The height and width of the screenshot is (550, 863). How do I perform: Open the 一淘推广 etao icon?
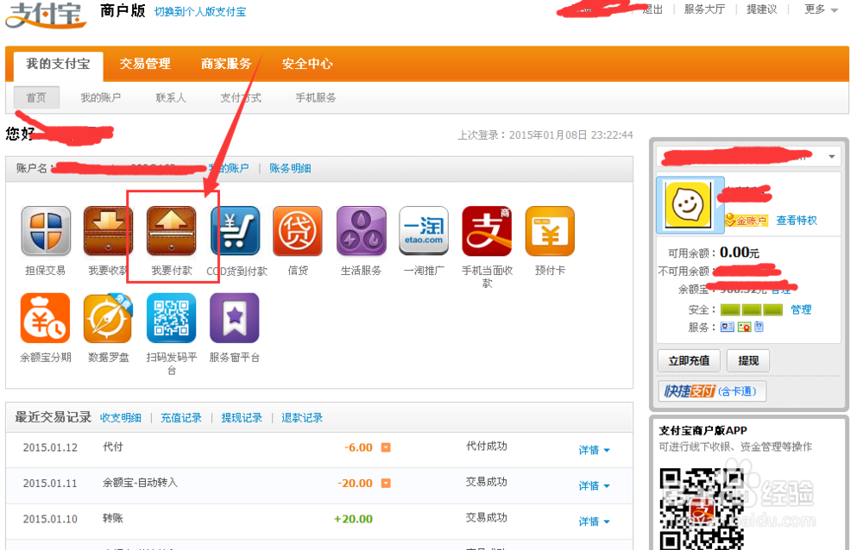pos(424,231)
